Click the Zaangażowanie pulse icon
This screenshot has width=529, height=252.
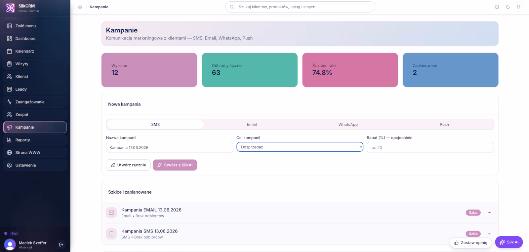click(9, 102)
